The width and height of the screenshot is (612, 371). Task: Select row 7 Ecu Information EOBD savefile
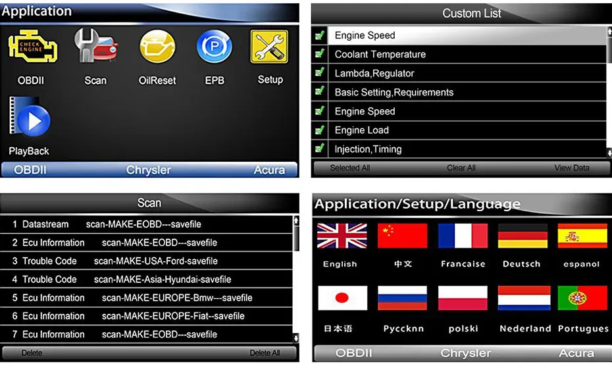(146, 334)
